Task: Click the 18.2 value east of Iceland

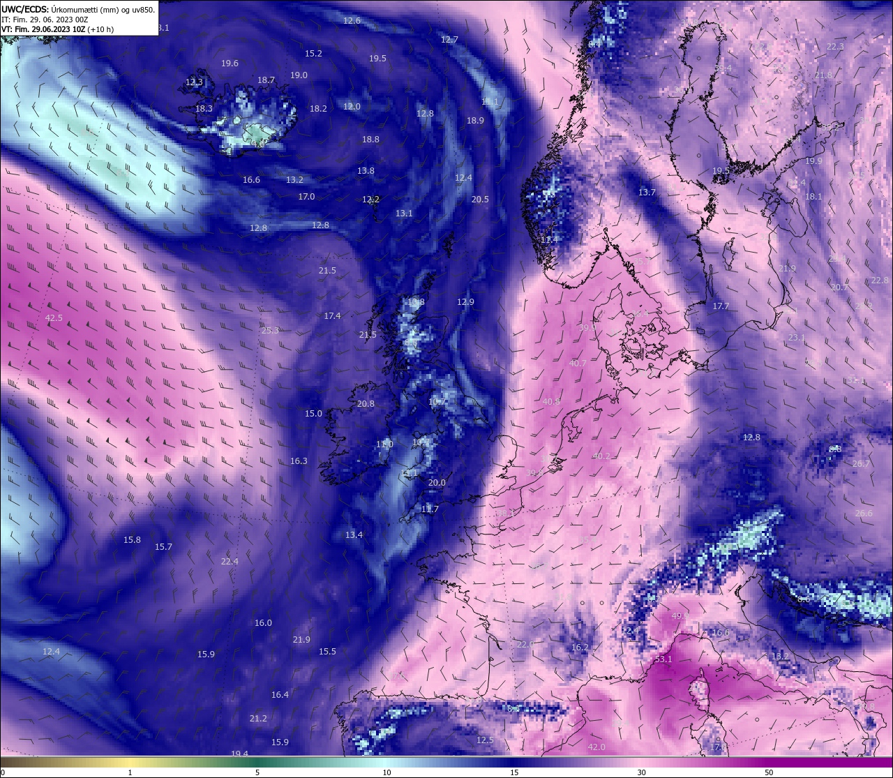Action: coord(318,109)
